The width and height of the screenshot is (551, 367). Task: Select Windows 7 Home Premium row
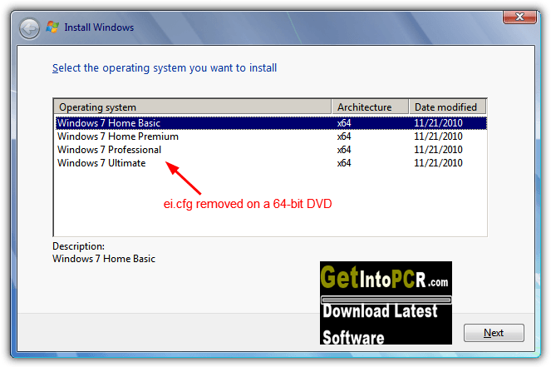tap(271, 136)
